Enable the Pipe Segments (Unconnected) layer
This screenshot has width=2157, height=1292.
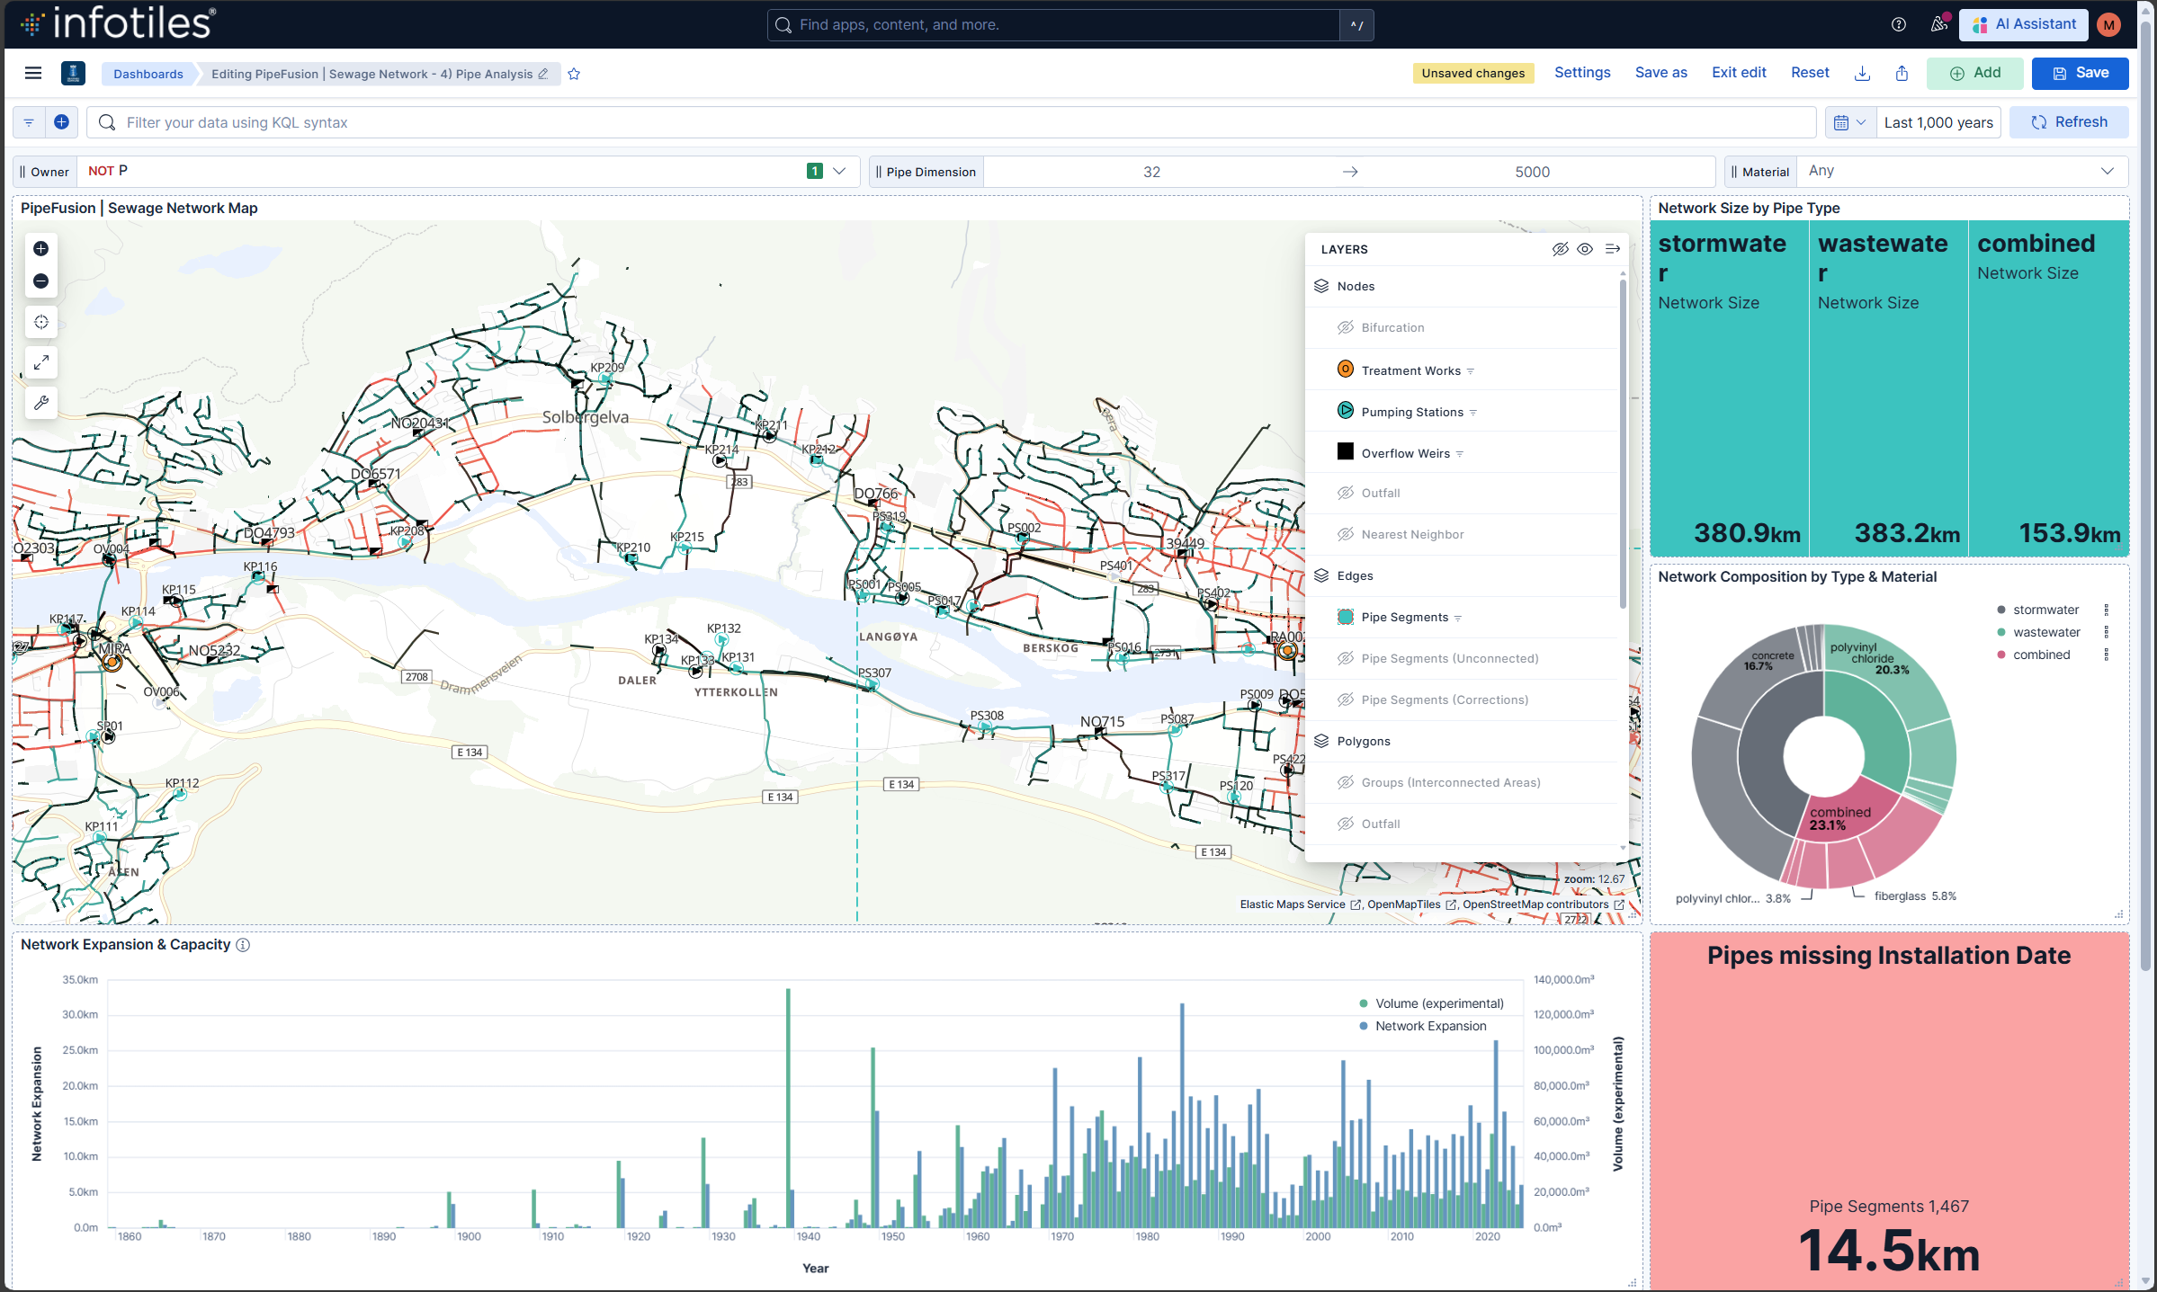click(x=1346, y=657)
